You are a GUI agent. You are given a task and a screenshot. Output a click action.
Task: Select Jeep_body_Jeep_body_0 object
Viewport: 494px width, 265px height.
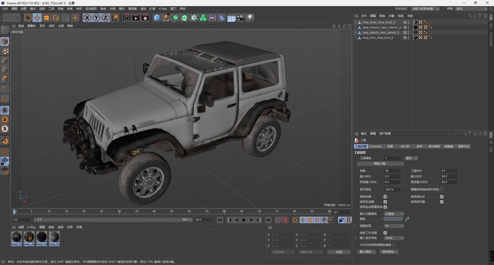(x=378, y=22)
